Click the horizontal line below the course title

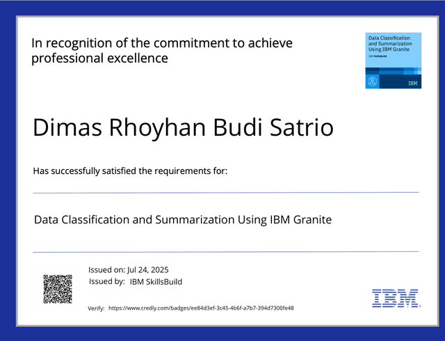click(x=226, y=251)
